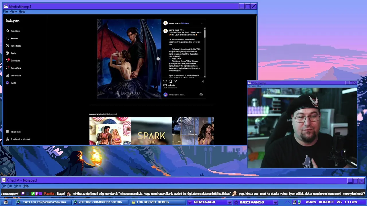
Task: Click the comment bubble icon
Action: pyautogui.click(x=170, y=81)
